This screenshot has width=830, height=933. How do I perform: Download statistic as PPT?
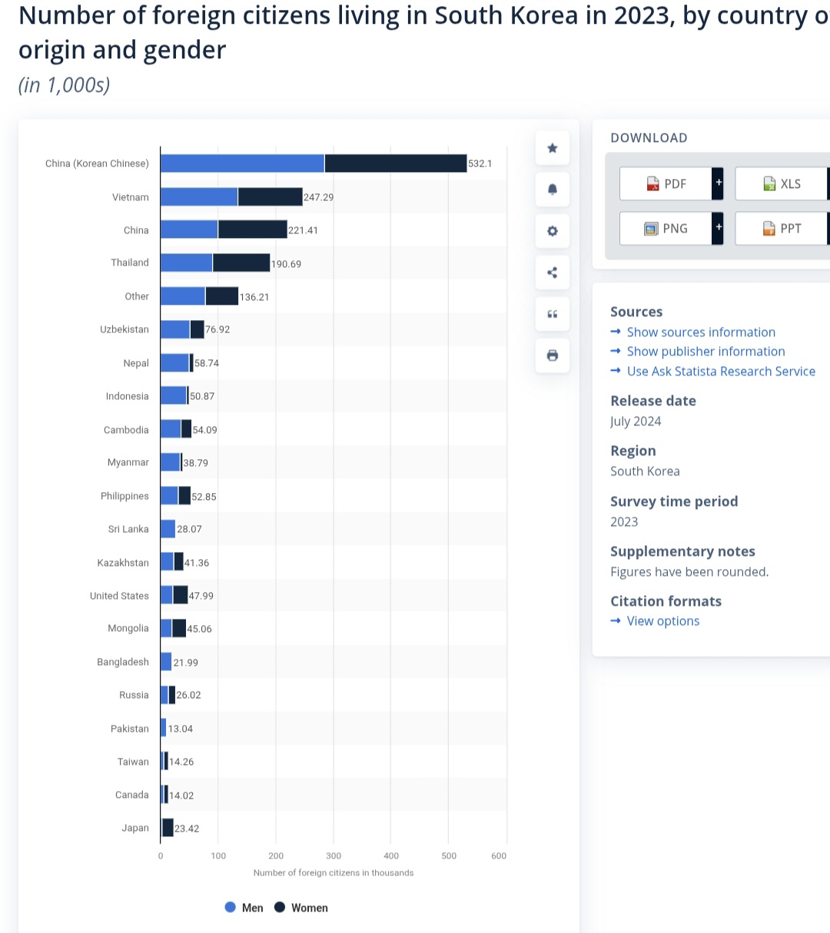coord(781,228)
